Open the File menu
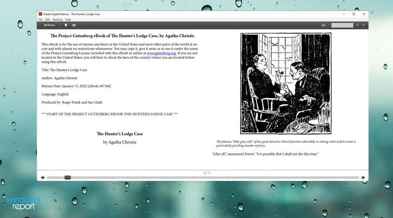Image resolution: width=393 pixels, height=218 pixels. (x=40, y=20)
